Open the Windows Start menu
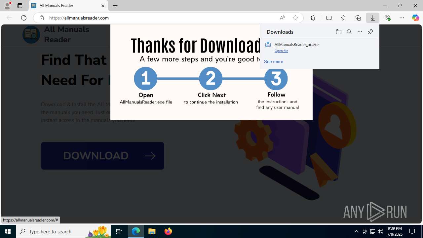 (8, 231)
